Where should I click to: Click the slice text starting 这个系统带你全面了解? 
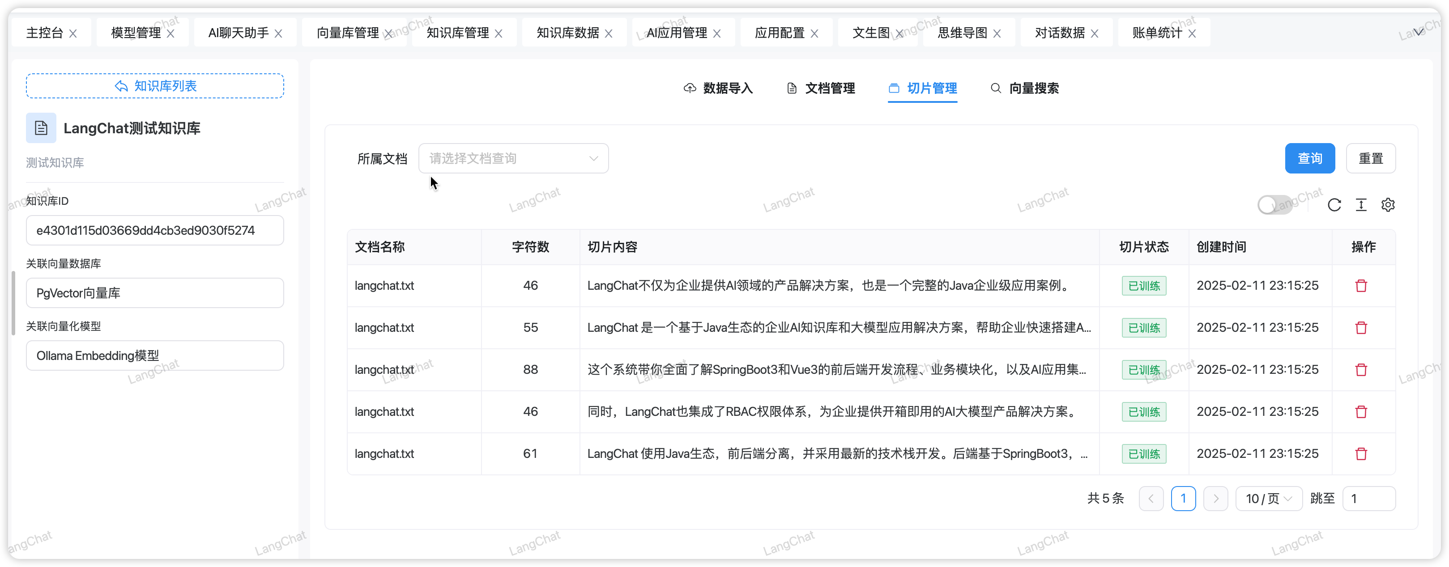click(x=836, y=370)
